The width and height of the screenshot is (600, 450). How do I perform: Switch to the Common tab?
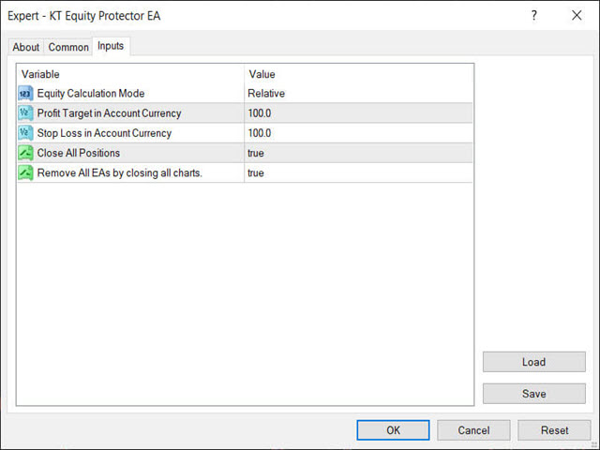[68, 47]
